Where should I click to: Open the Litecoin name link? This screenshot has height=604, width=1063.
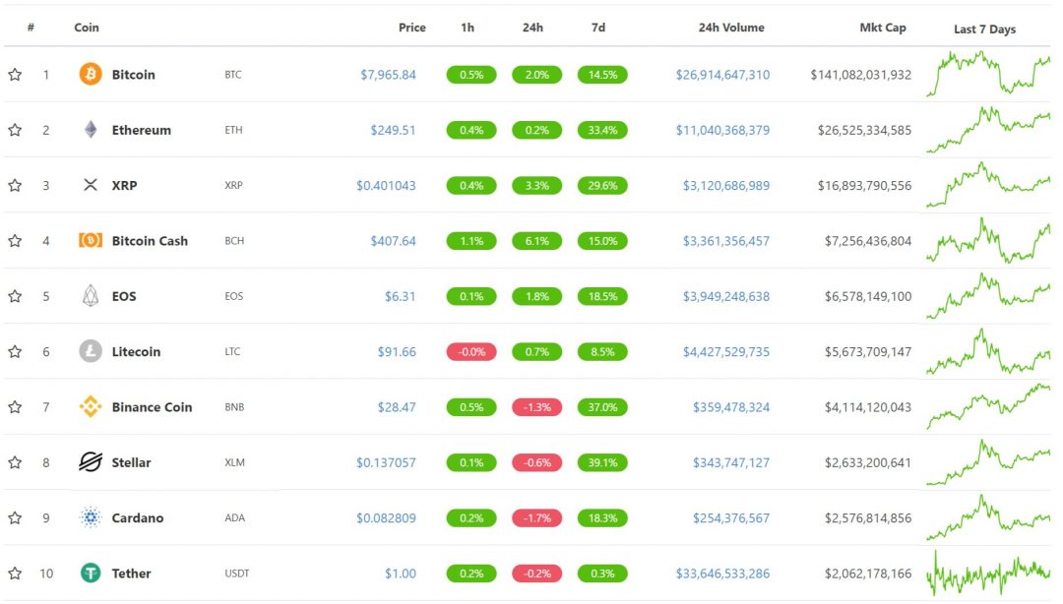pyautogui.click(x=136, y=351)
